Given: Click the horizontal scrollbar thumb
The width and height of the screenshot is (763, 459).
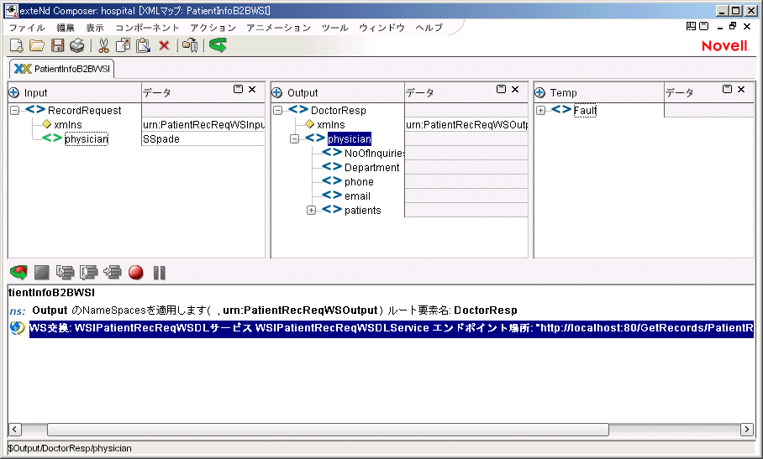Looking at the screenshot, I should click(328, 430).
